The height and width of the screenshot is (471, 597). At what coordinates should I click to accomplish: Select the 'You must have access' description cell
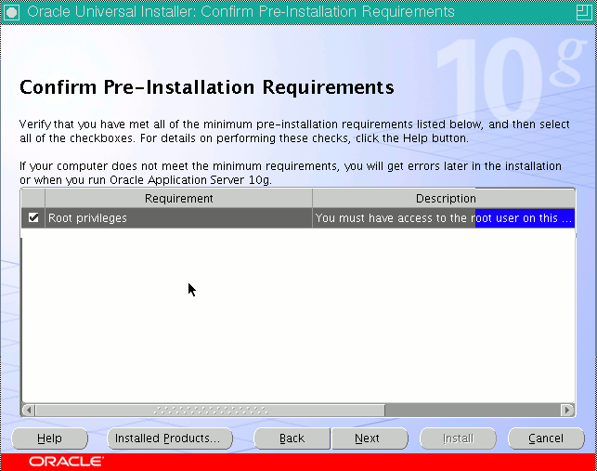tap(444, 218)
